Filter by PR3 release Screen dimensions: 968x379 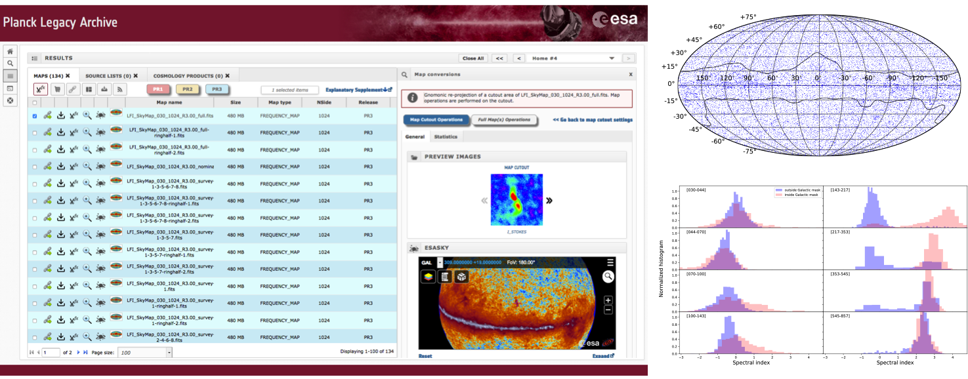pos(217,89)
